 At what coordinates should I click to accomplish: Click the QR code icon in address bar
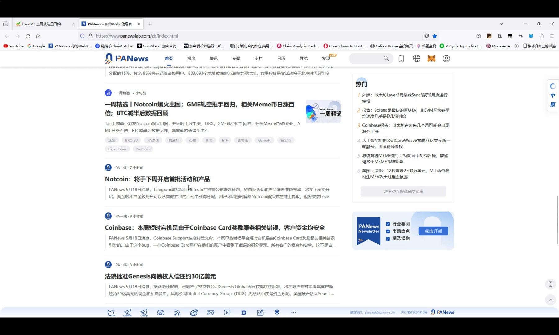coord(426,36)
